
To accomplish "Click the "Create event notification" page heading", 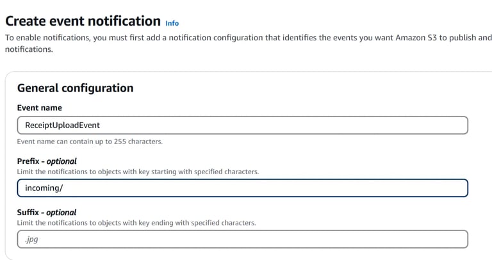I will point(83,21).
